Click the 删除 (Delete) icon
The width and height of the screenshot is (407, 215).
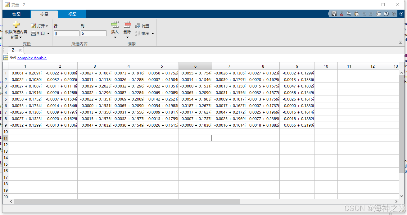127,25
